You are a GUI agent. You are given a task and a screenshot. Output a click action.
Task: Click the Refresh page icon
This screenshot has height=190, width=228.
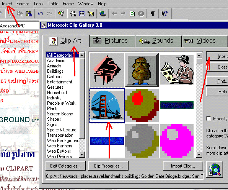(x=132, y=14)
